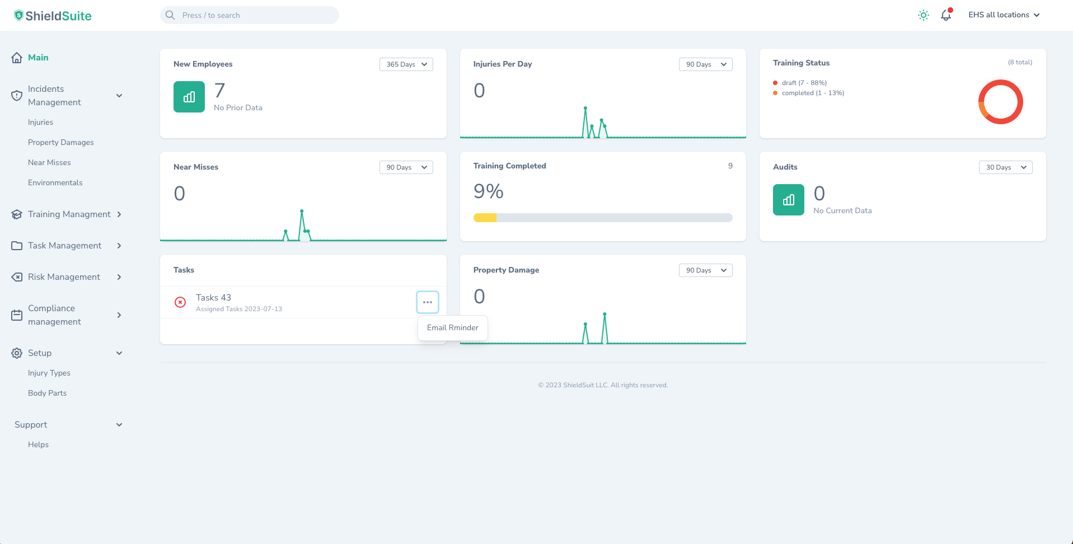1073x544 pixels.
Task: Open the three-dots menu for Tasks 43
Action: point(427,302)
